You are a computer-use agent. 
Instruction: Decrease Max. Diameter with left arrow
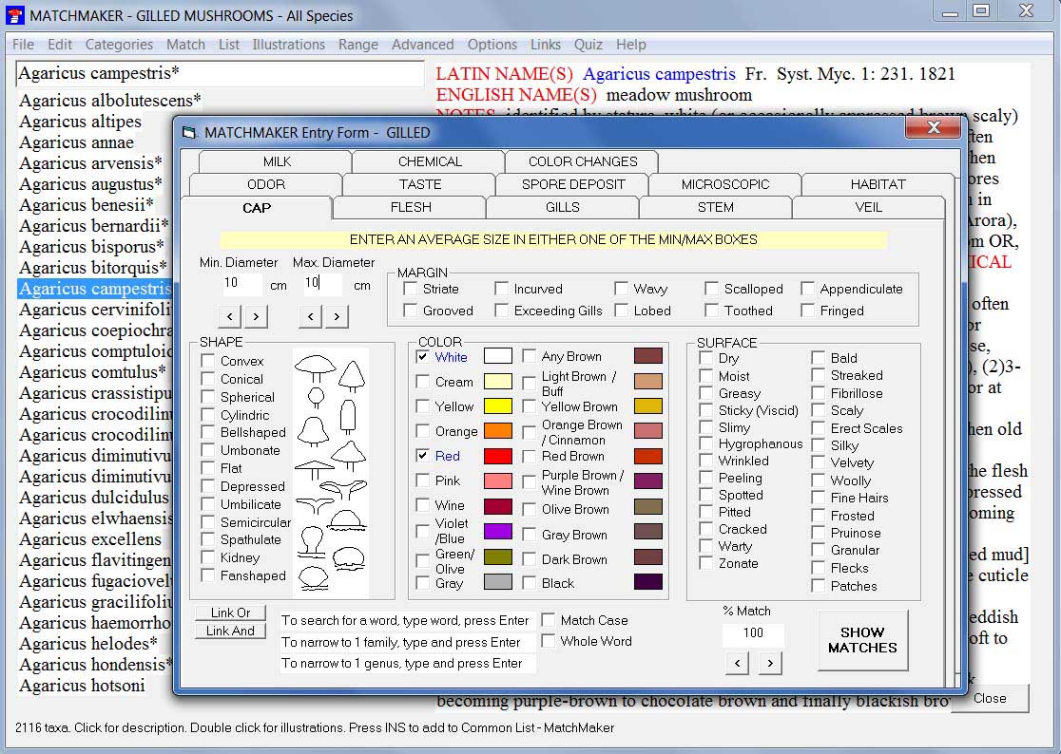311,316
